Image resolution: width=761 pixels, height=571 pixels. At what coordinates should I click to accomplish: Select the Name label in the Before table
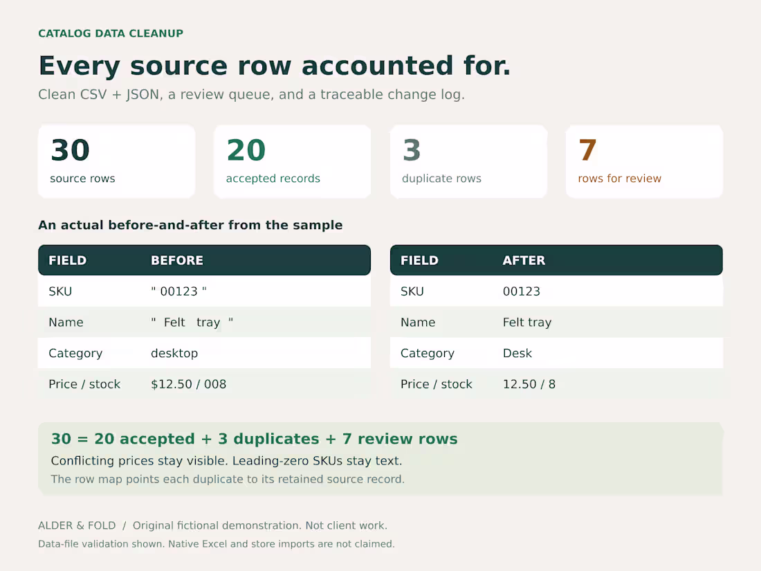coord(66,323)
